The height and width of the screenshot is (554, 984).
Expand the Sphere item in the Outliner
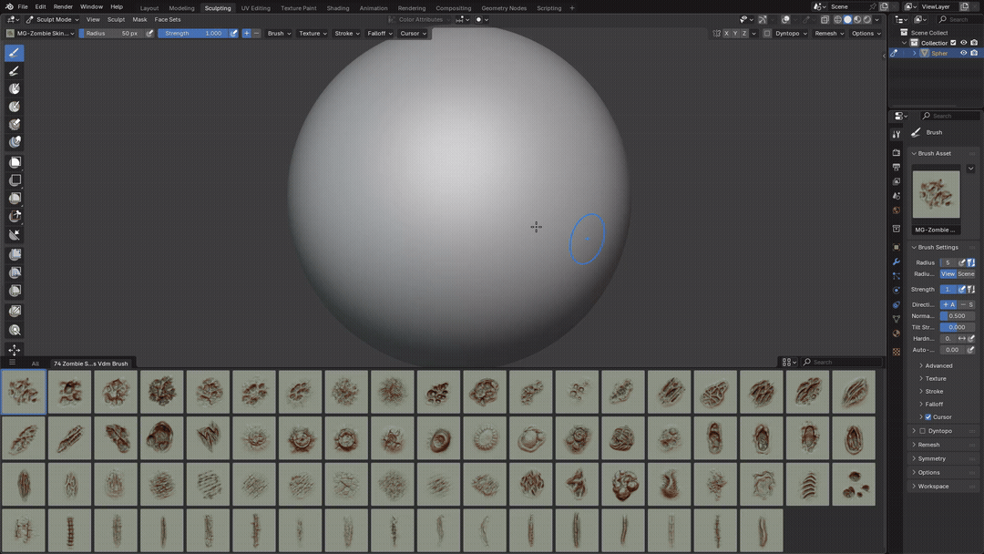(915, 54)
